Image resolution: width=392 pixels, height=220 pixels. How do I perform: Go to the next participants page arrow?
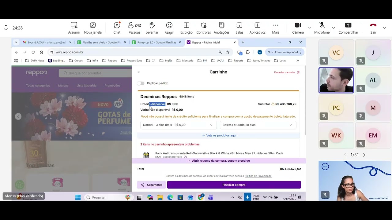coord(364,155)
